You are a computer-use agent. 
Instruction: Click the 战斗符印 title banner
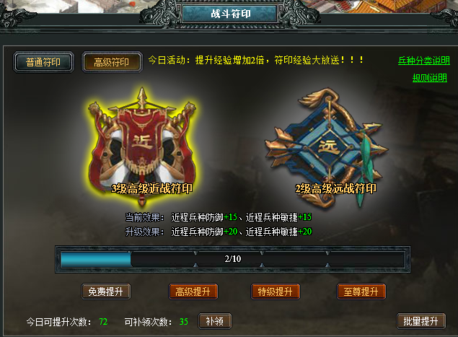coord(230,14)
